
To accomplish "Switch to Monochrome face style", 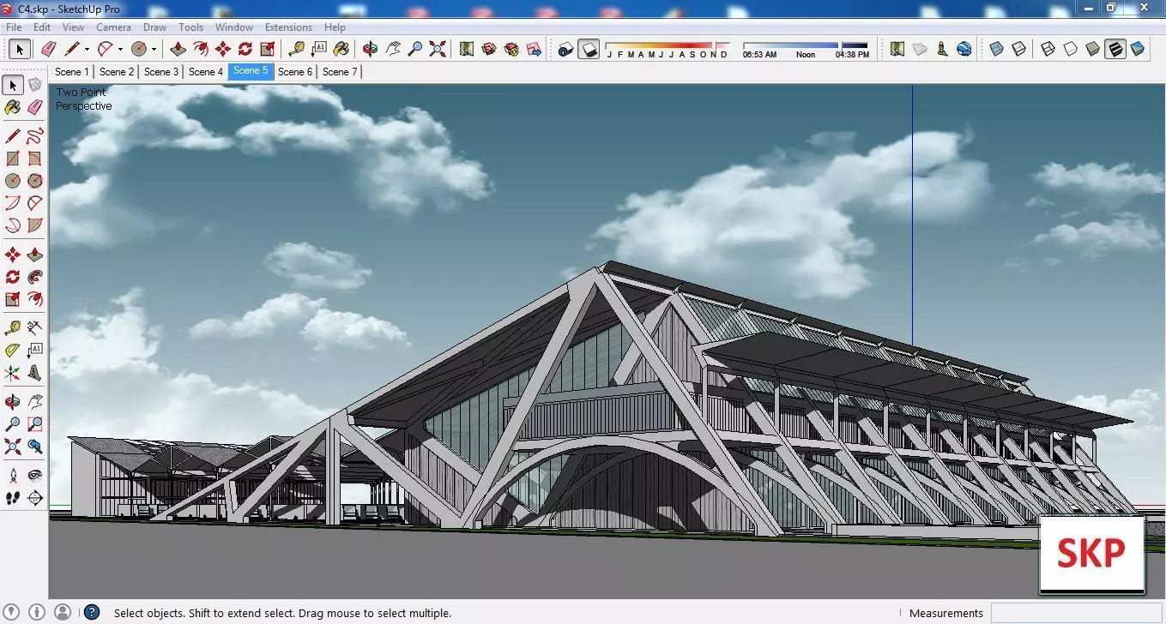I will [x=1138, y=49].
